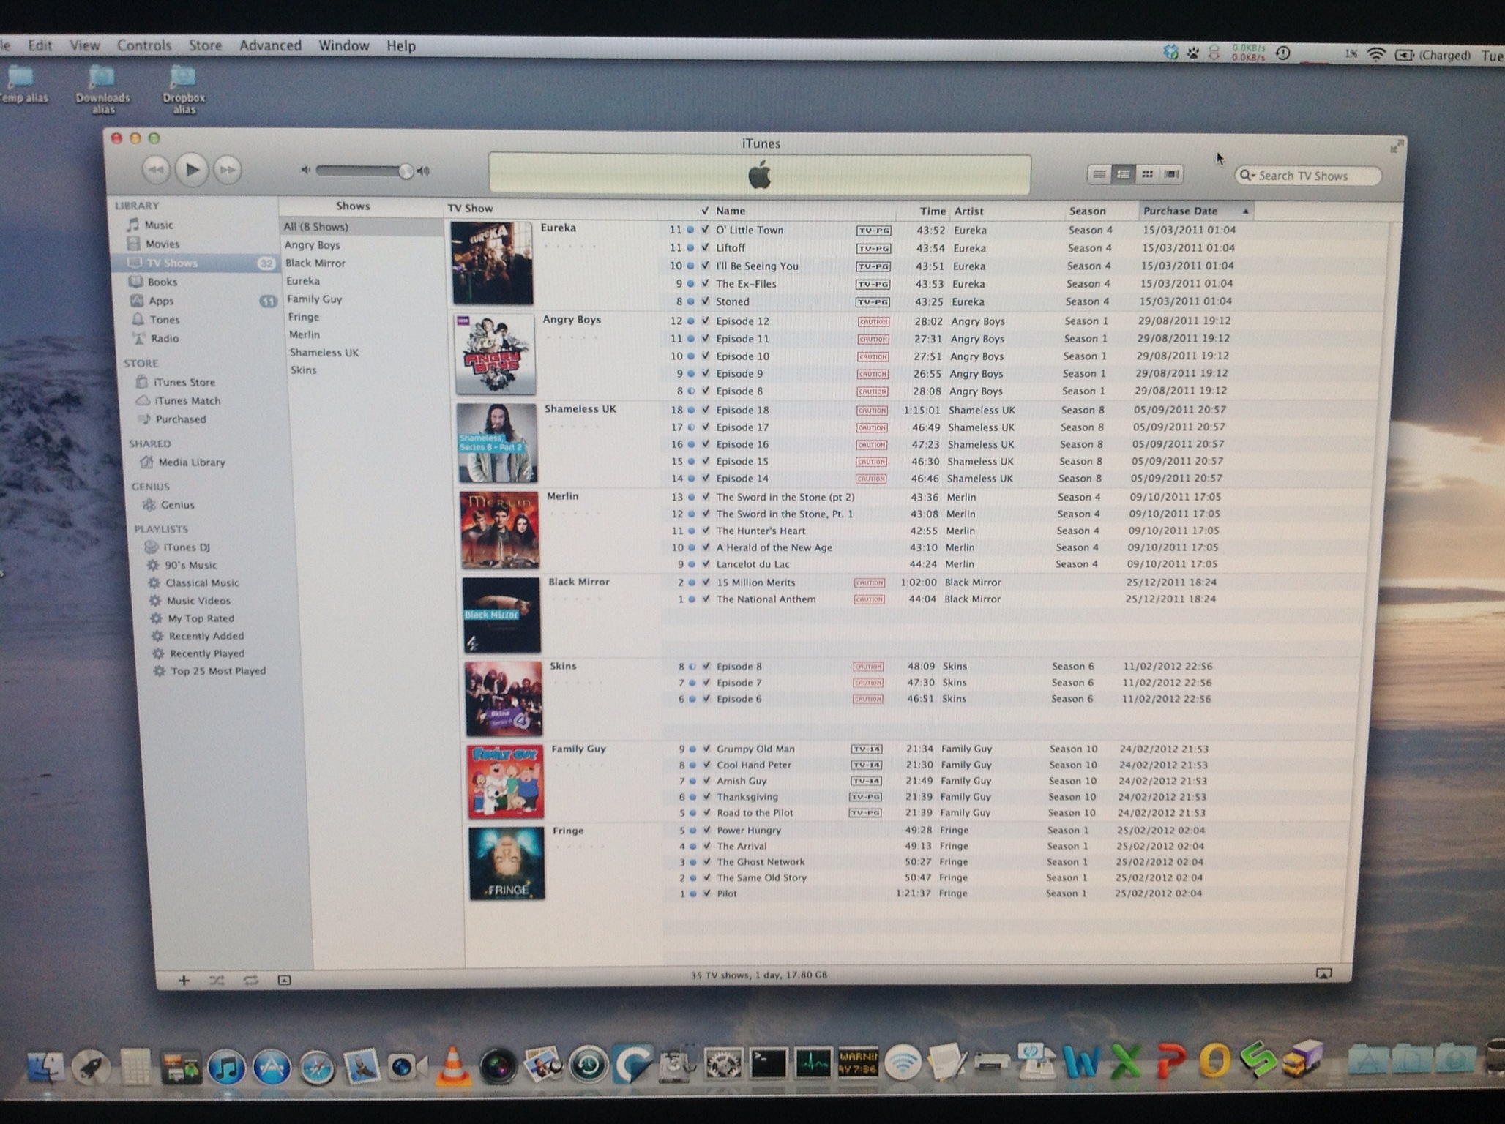The image size is (1505, 1124).
Task: Show artwork viewer icon in bottom bar
Action: pos(285,981)
